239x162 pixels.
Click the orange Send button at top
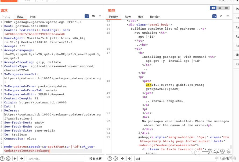9,1
